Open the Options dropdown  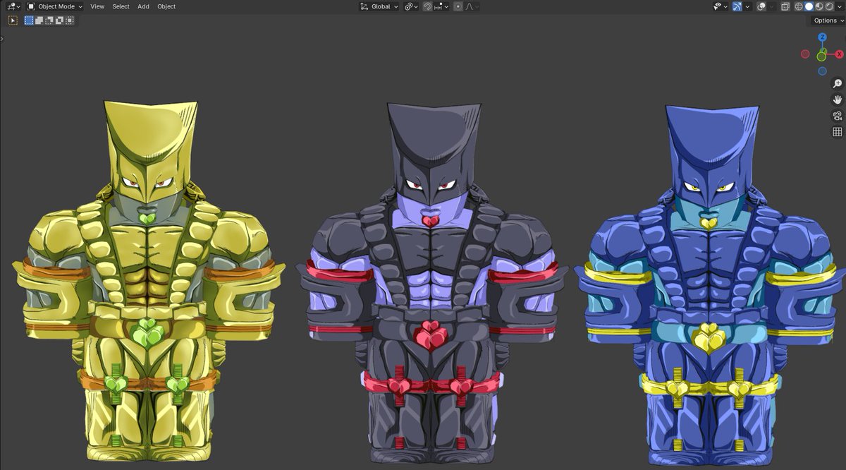828,20
